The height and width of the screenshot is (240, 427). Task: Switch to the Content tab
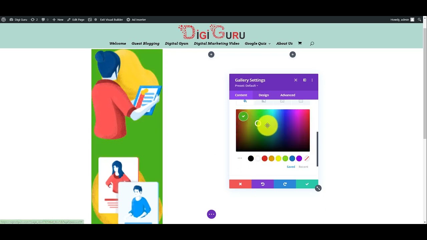pos(241,95)
